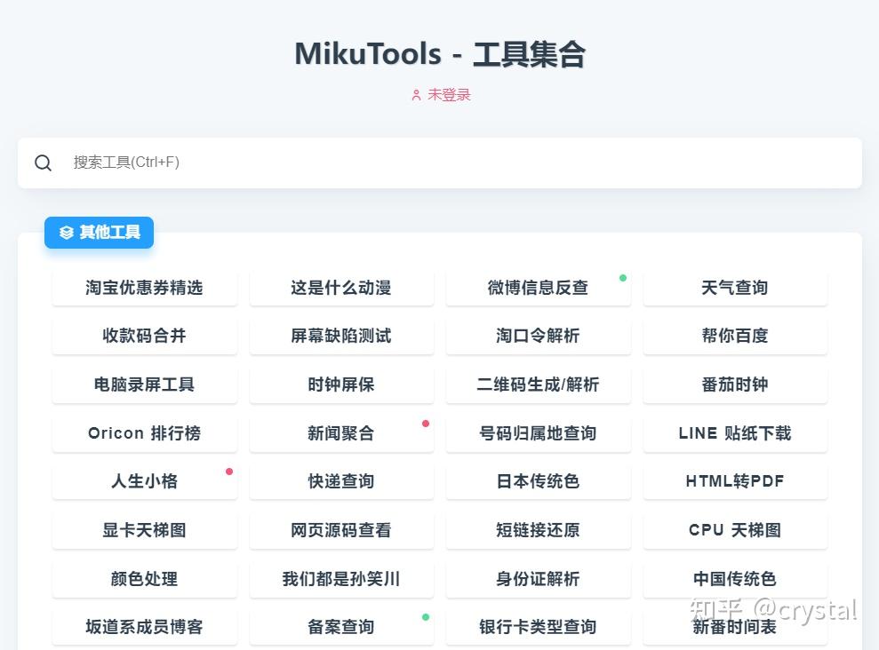Click the search magnifier icon

pos(44,162)
